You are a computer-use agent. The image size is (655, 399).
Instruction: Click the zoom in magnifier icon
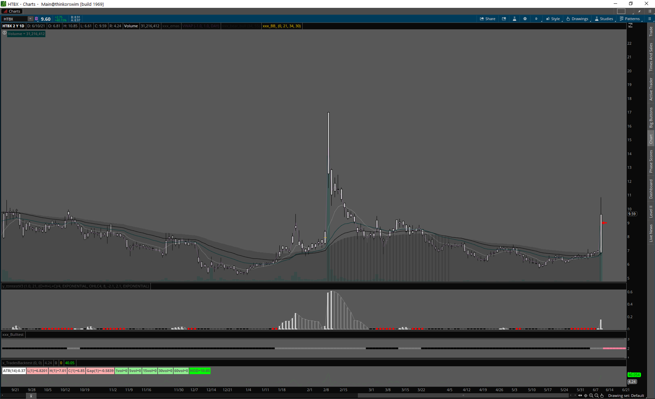(591, 396)
